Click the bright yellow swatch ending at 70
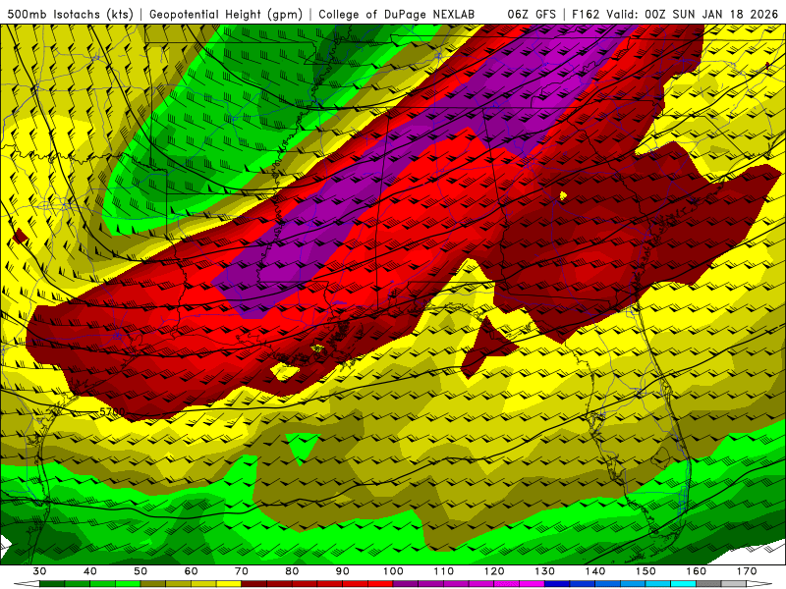Viewport: 786px width, 589px height. (x=229, y=584)
